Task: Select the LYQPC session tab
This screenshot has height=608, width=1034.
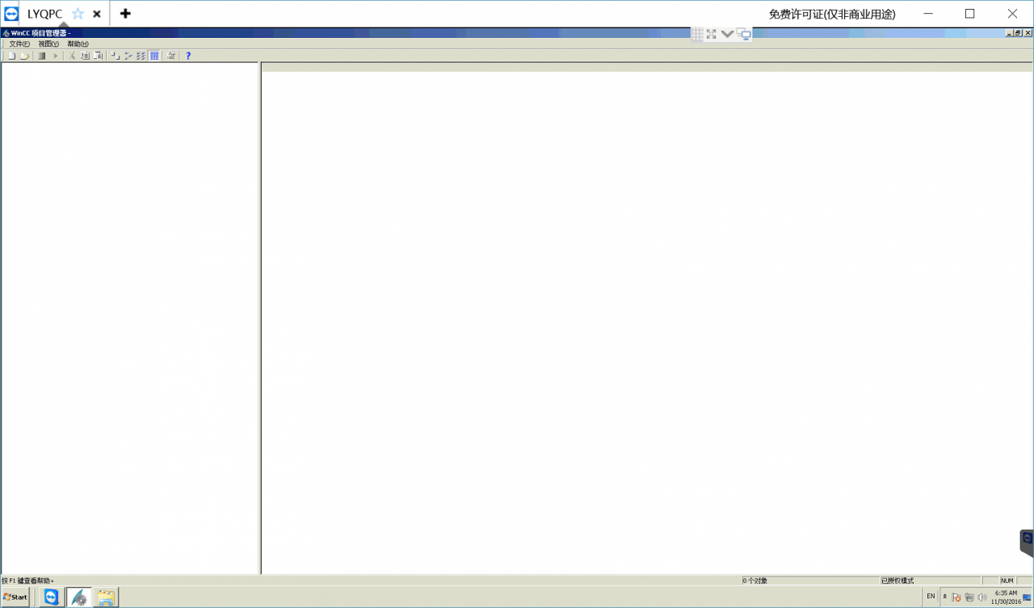Action: [44, 14]
